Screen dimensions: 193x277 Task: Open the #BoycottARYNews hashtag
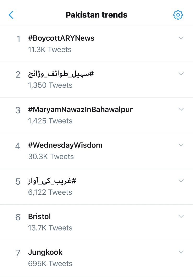pyautogui.click(x=61, y=38)
